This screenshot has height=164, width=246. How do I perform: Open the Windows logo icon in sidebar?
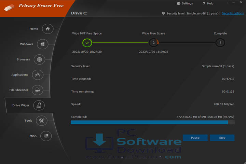[x=42, y=44]
